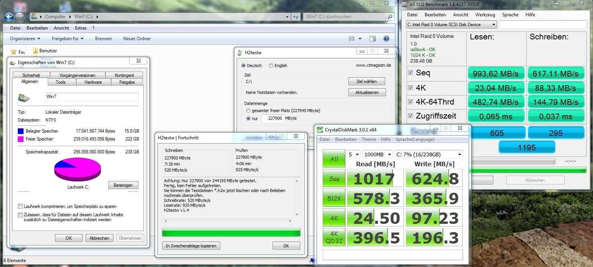Viewport: 593px width, 267px height.
Task: Click the magnifier icon in the search box
Action: [390, 17]
